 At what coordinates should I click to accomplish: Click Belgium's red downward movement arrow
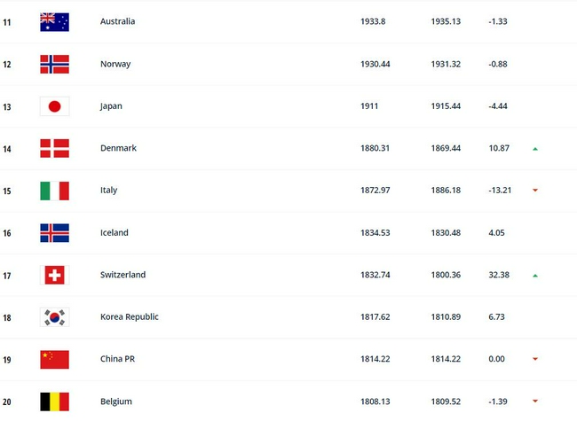535,402
